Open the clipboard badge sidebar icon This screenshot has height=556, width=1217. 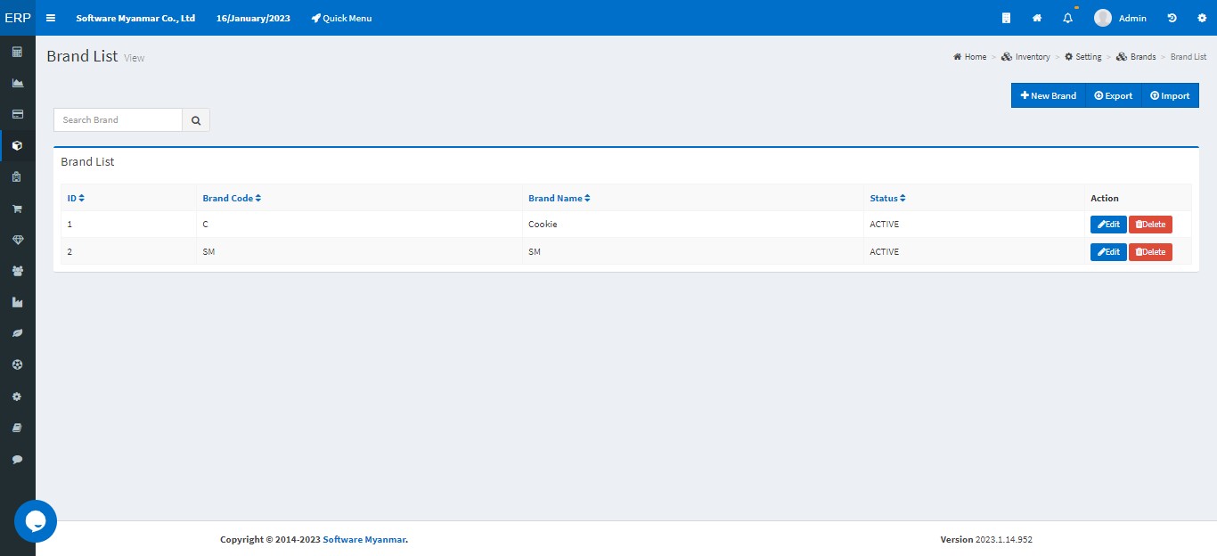17,177
